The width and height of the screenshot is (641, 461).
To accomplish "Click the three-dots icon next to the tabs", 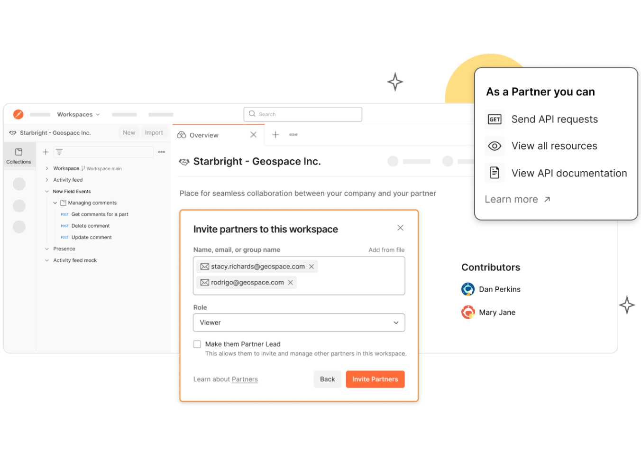I will coord(293,135).
